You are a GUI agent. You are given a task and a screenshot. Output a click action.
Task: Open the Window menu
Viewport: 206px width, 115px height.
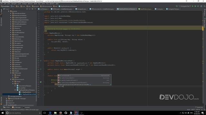(52, 4)
